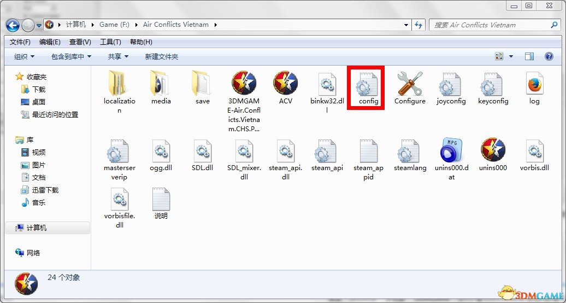Open the 查看(V) menu
Image resolution: width=566 pixels, height=303 pixels.
coord(80,42)
